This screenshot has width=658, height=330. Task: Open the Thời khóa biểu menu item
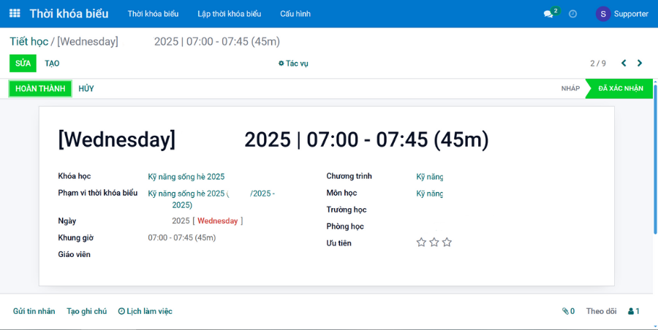click(153, 14)
